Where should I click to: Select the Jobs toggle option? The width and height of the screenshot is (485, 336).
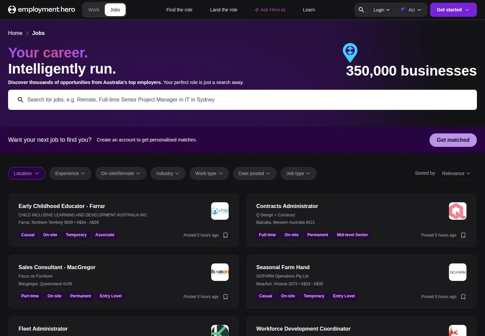pyautogui.click(x=115, y=10)
